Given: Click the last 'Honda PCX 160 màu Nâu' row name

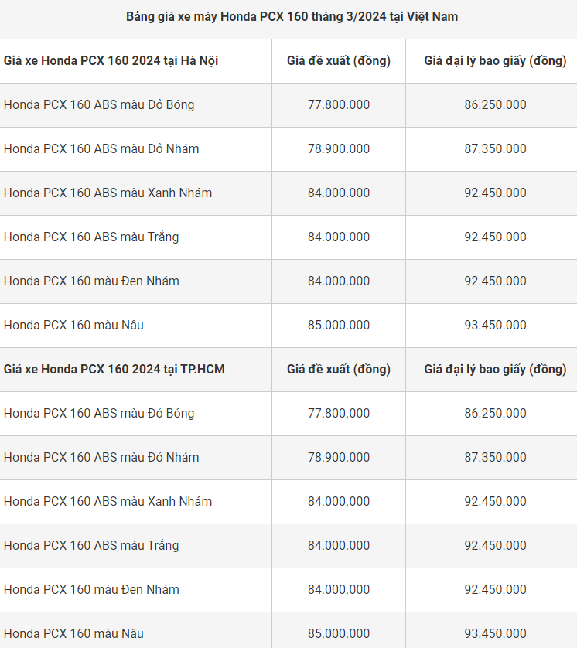Looking at the screenshot, I should (73, 633).
